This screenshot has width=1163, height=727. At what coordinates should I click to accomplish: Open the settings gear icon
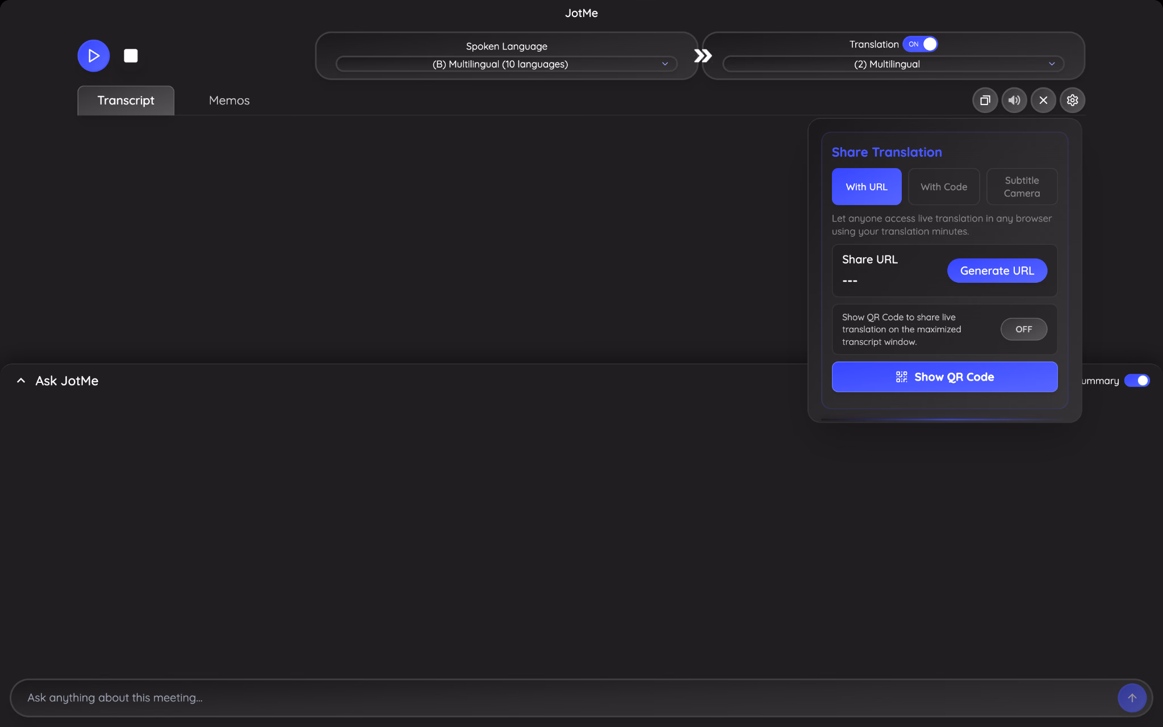(x=1072, y=101)
